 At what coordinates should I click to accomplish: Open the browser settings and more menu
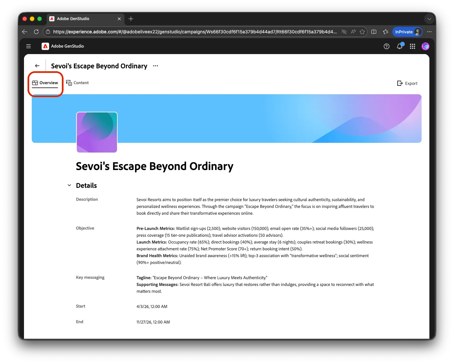point(429,32)
